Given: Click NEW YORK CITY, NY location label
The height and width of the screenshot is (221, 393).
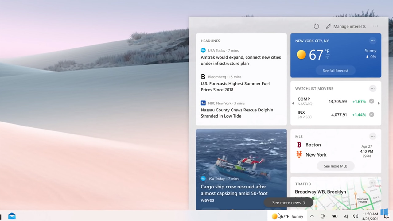Looking at the screenshot, I should [x=312, y=41].
